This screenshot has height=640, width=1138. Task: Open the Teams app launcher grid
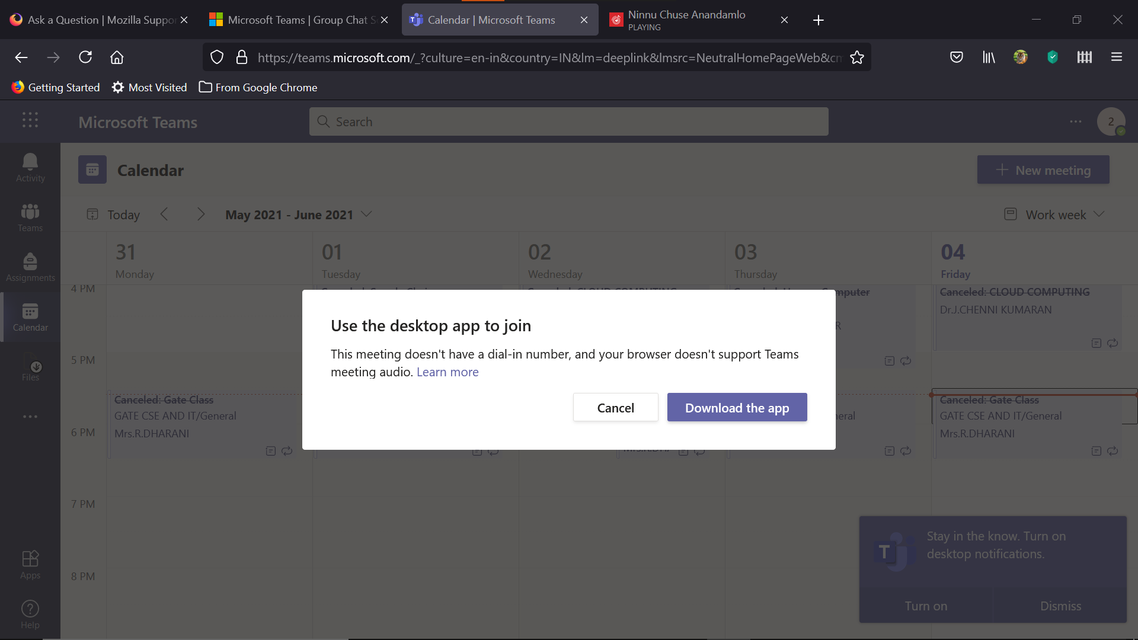30,120
